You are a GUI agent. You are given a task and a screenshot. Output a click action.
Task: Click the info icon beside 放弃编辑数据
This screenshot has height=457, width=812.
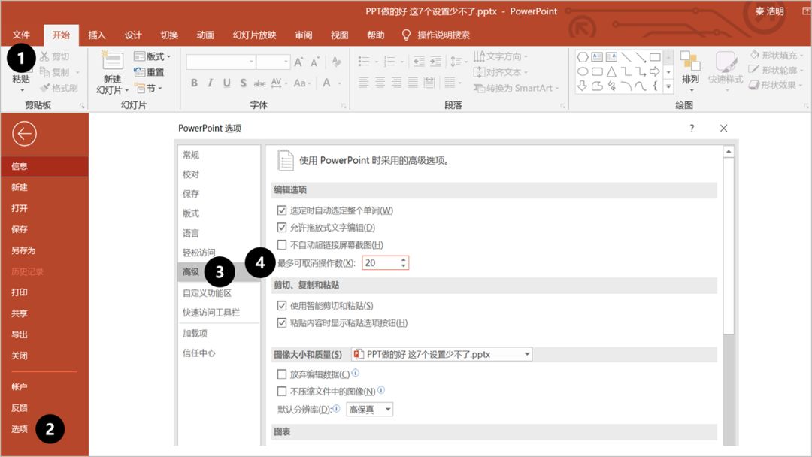[x=355, y=373]
